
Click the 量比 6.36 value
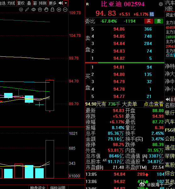[159, 128]
